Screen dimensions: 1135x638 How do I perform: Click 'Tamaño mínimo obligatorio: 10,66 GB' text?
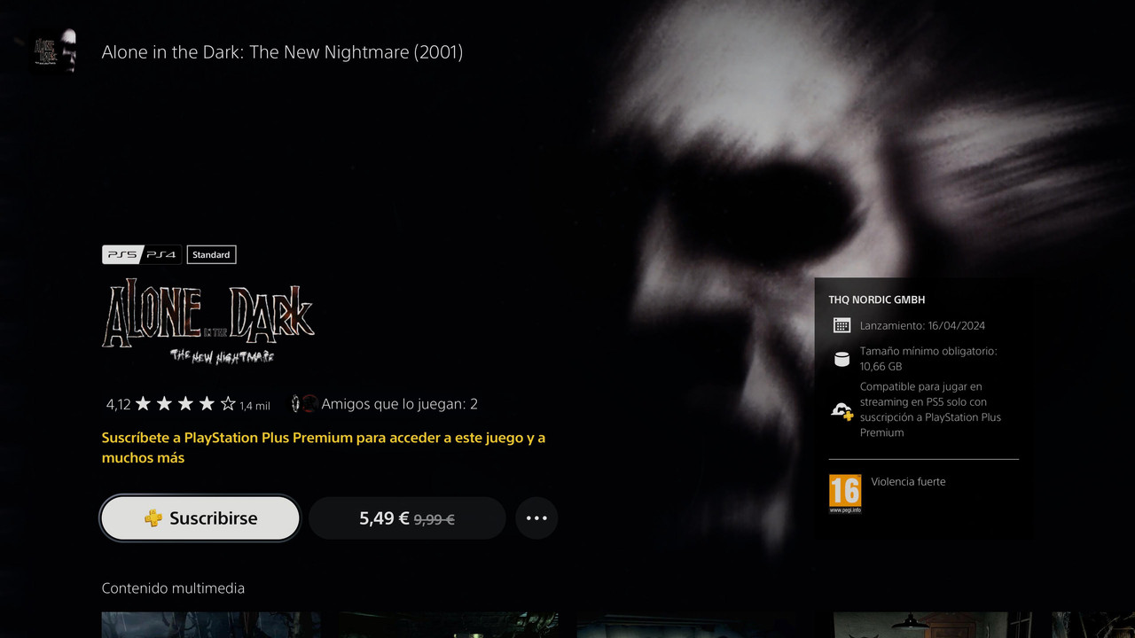(x=928, y=359)
